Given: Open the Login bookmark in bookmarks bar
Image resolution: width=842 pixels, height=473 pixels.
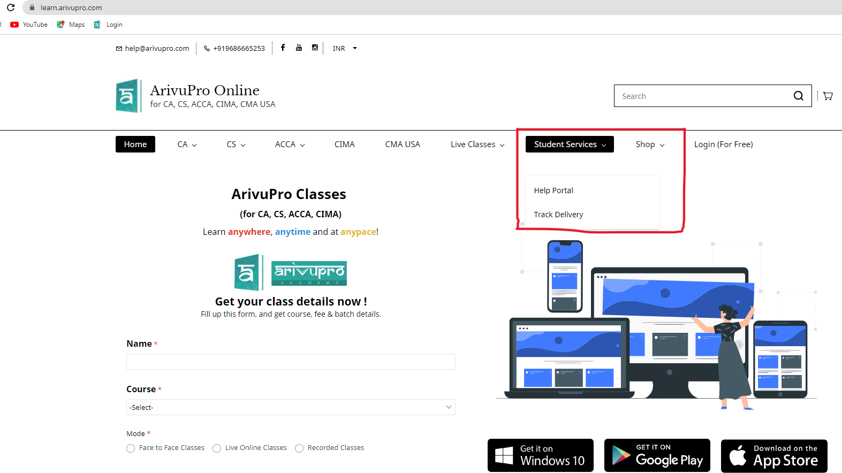Looking at the screenshot, I should 108,25.
